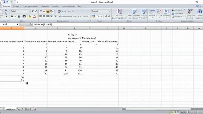Switch to the Вид ribbon tab
The width and height of the screenshot is (203, 114).
coord(80,6)
